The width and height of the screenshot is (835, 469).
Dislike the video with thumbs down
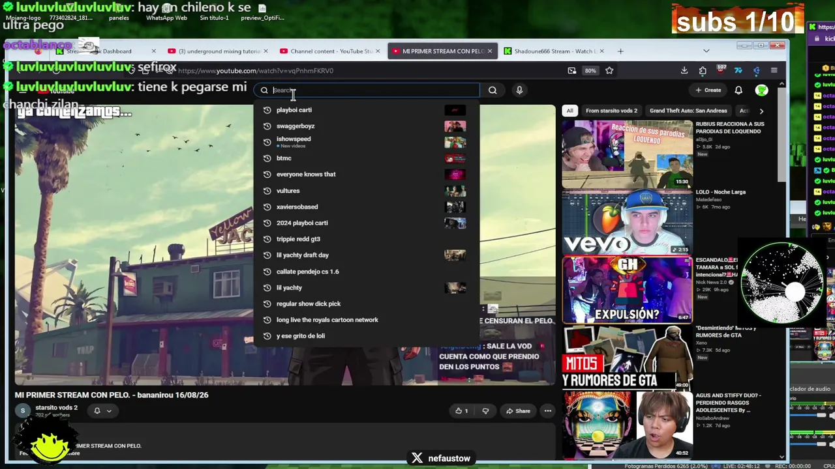[x=485, y=411]
